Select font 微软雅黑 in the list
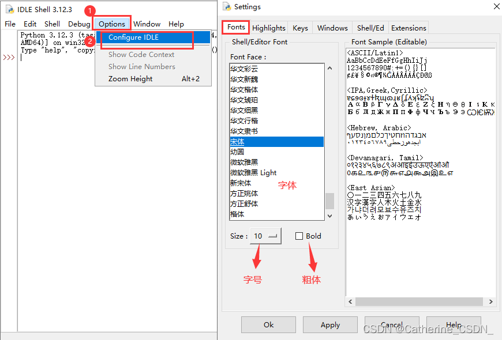 [276, 162]
